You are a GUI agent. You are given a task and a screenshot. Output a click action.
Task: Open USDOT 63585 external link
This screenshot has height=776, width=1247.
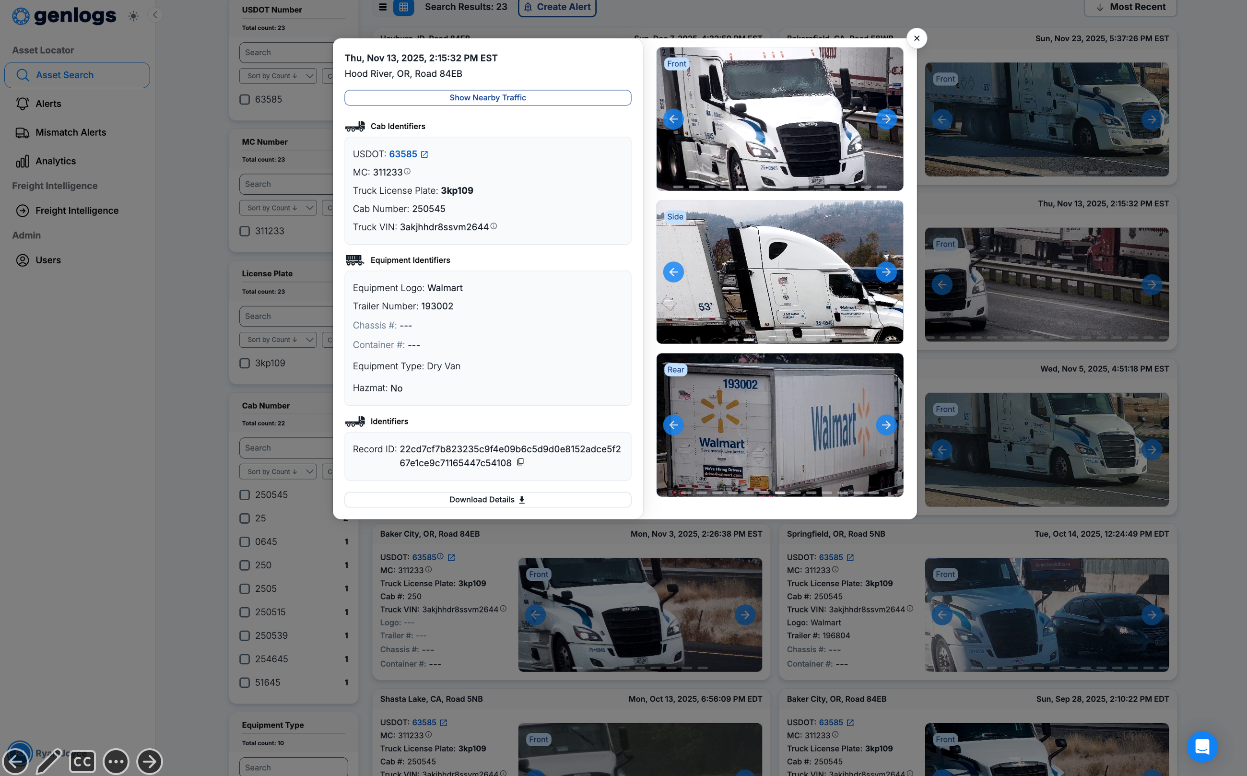click(x=424, y=154)
